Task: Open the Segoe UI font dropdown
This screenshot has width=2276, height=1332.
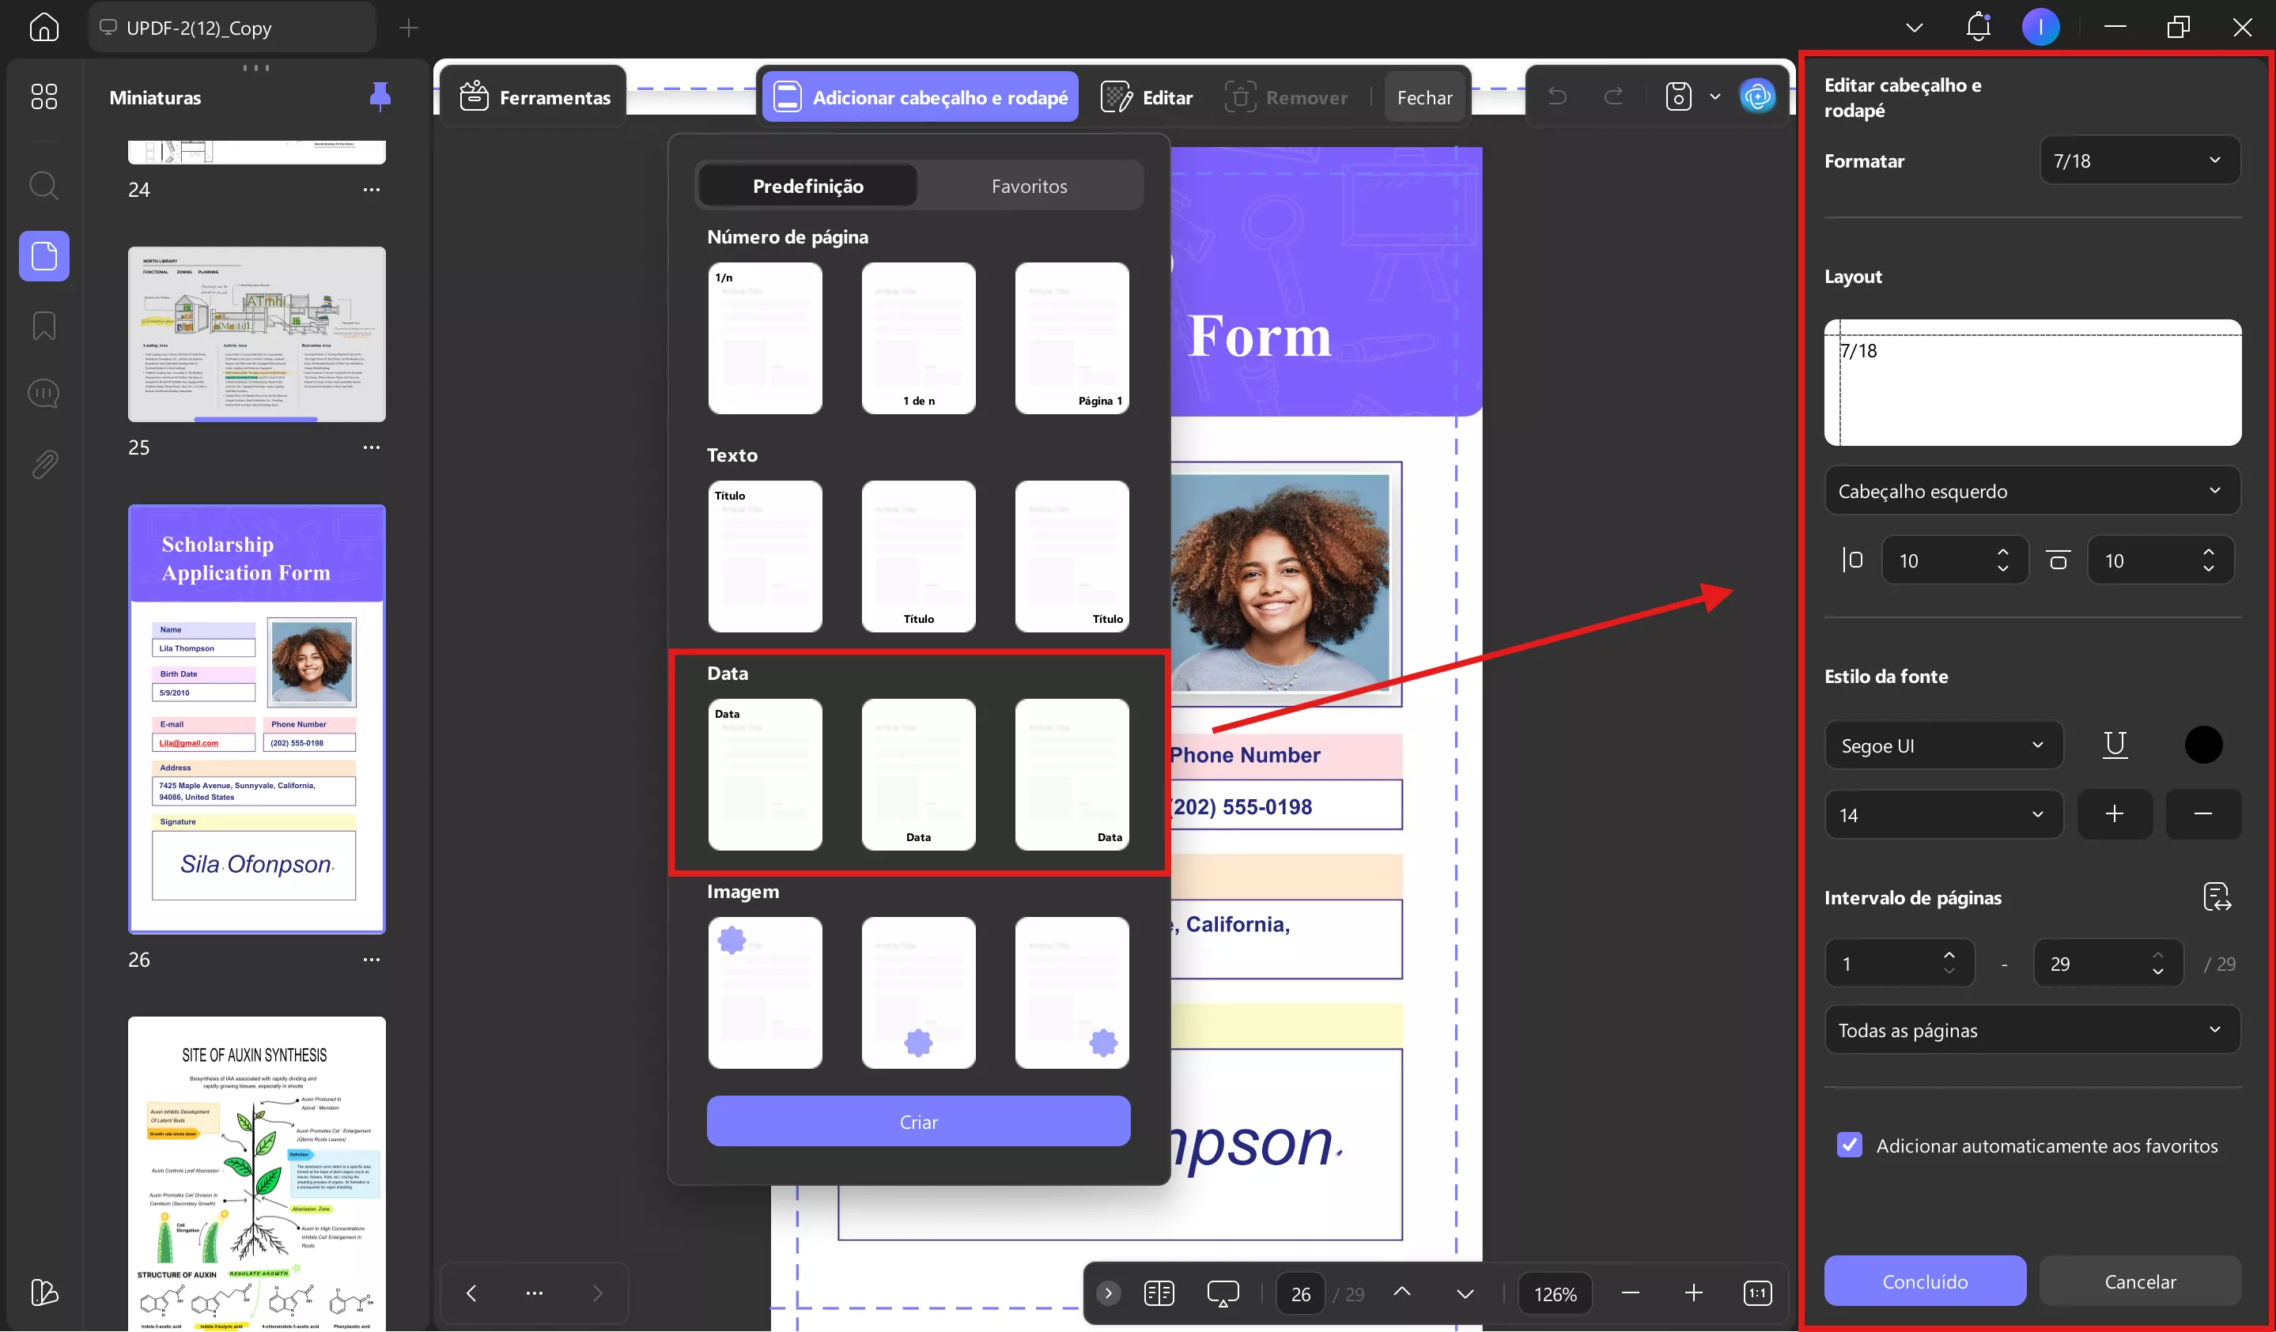Action: (x=1943, y=745)
